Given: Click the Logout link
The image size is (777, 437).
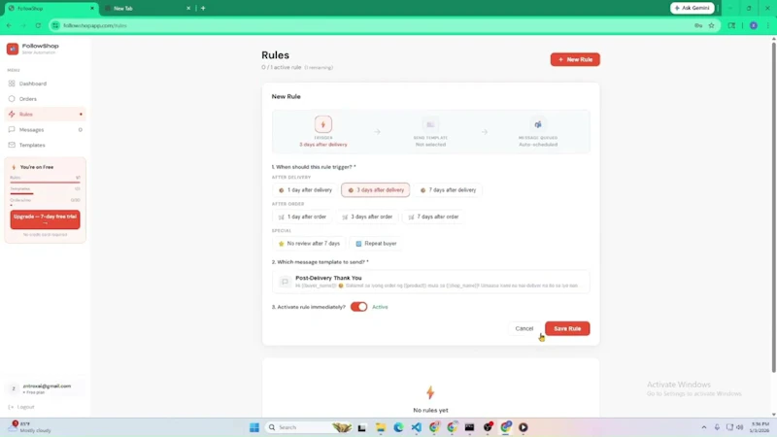Looking at the screenshot, I should pos(21,407).
